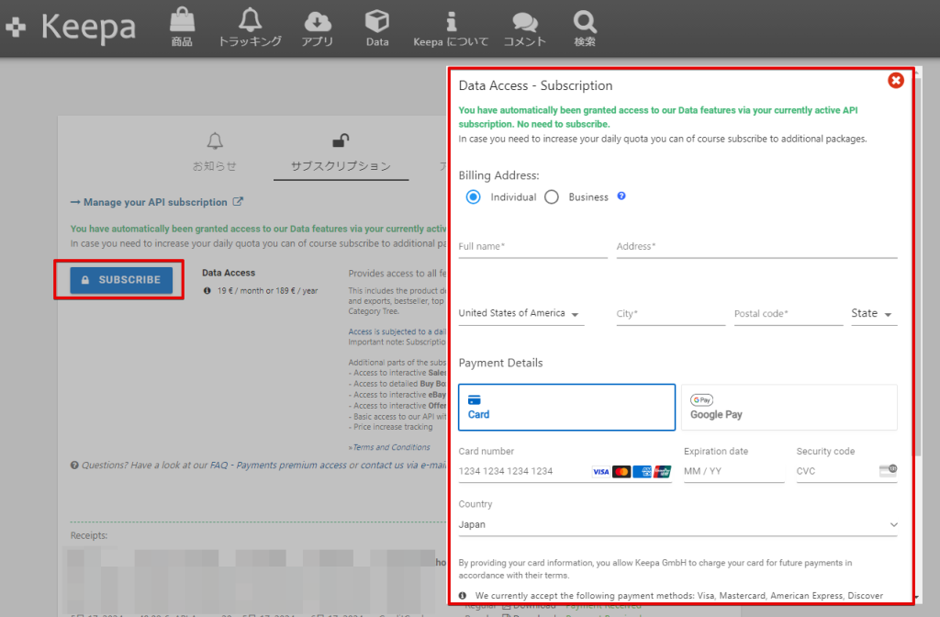The image size is (940, 617).
Task: Open the 検索 magnifier icon
Action: pos(585,22)
